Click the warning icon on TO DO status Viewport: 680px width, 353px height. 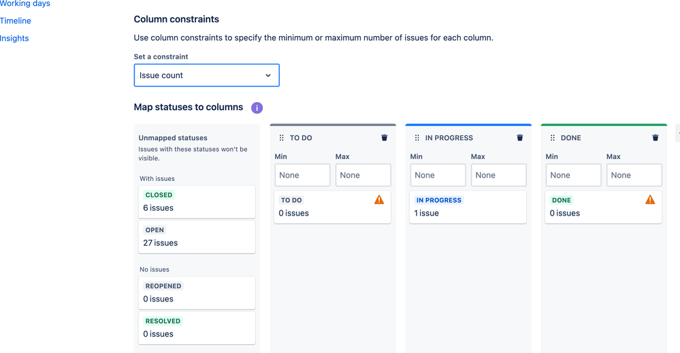point(379,200)
